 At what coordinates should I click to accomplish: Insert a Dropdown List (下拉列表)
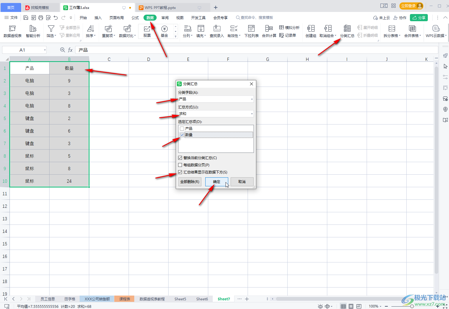coord(251,31)
